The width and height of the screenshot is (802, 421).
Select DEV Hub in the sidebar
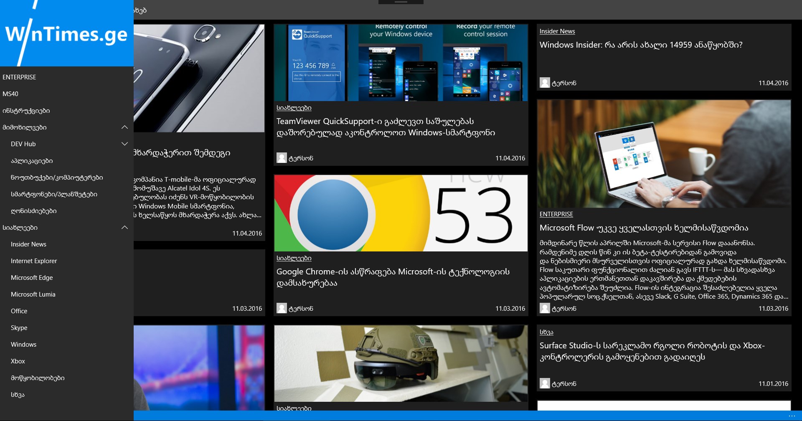[x=23, y=144]
